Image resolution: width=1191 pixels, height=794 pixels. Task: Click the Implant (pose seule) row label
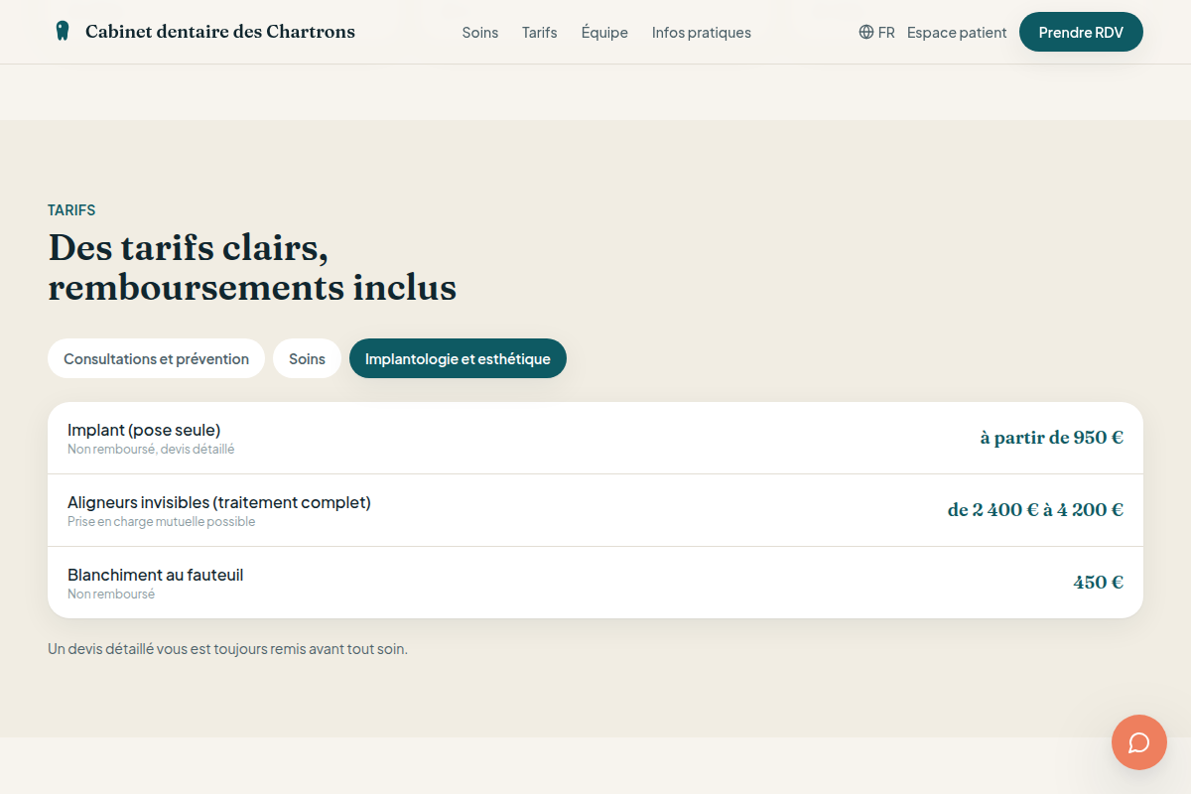point(144,430)
